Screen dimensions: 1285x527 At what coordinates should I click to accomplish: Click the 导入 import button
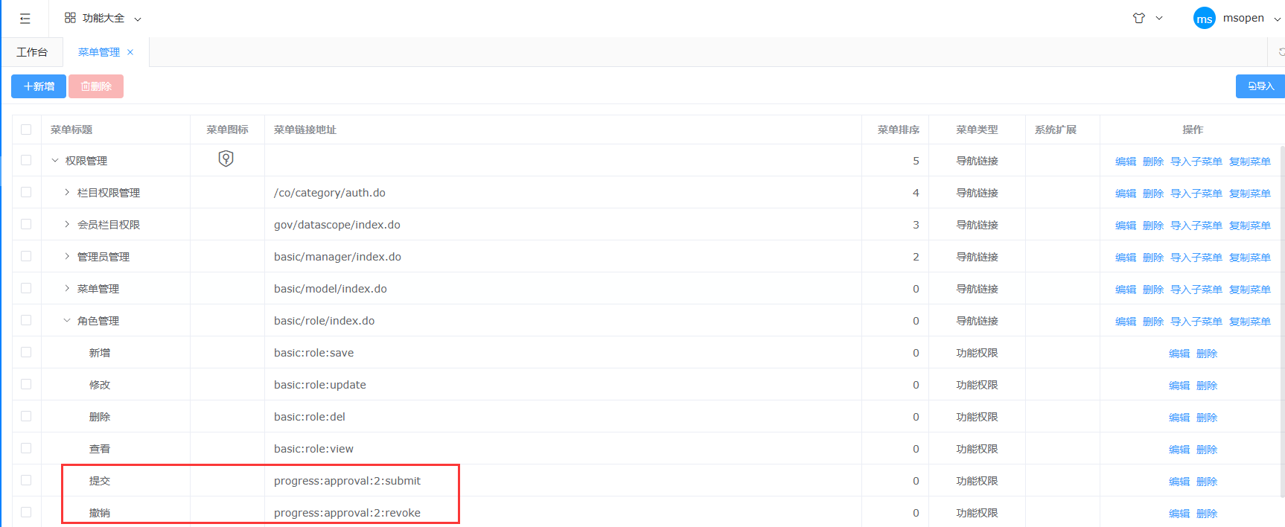[x=1260, y=86]
